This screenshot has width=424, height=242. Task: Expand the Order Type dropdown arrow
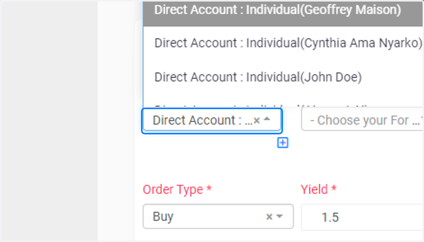pyautogui.click(x=279, y=217)
